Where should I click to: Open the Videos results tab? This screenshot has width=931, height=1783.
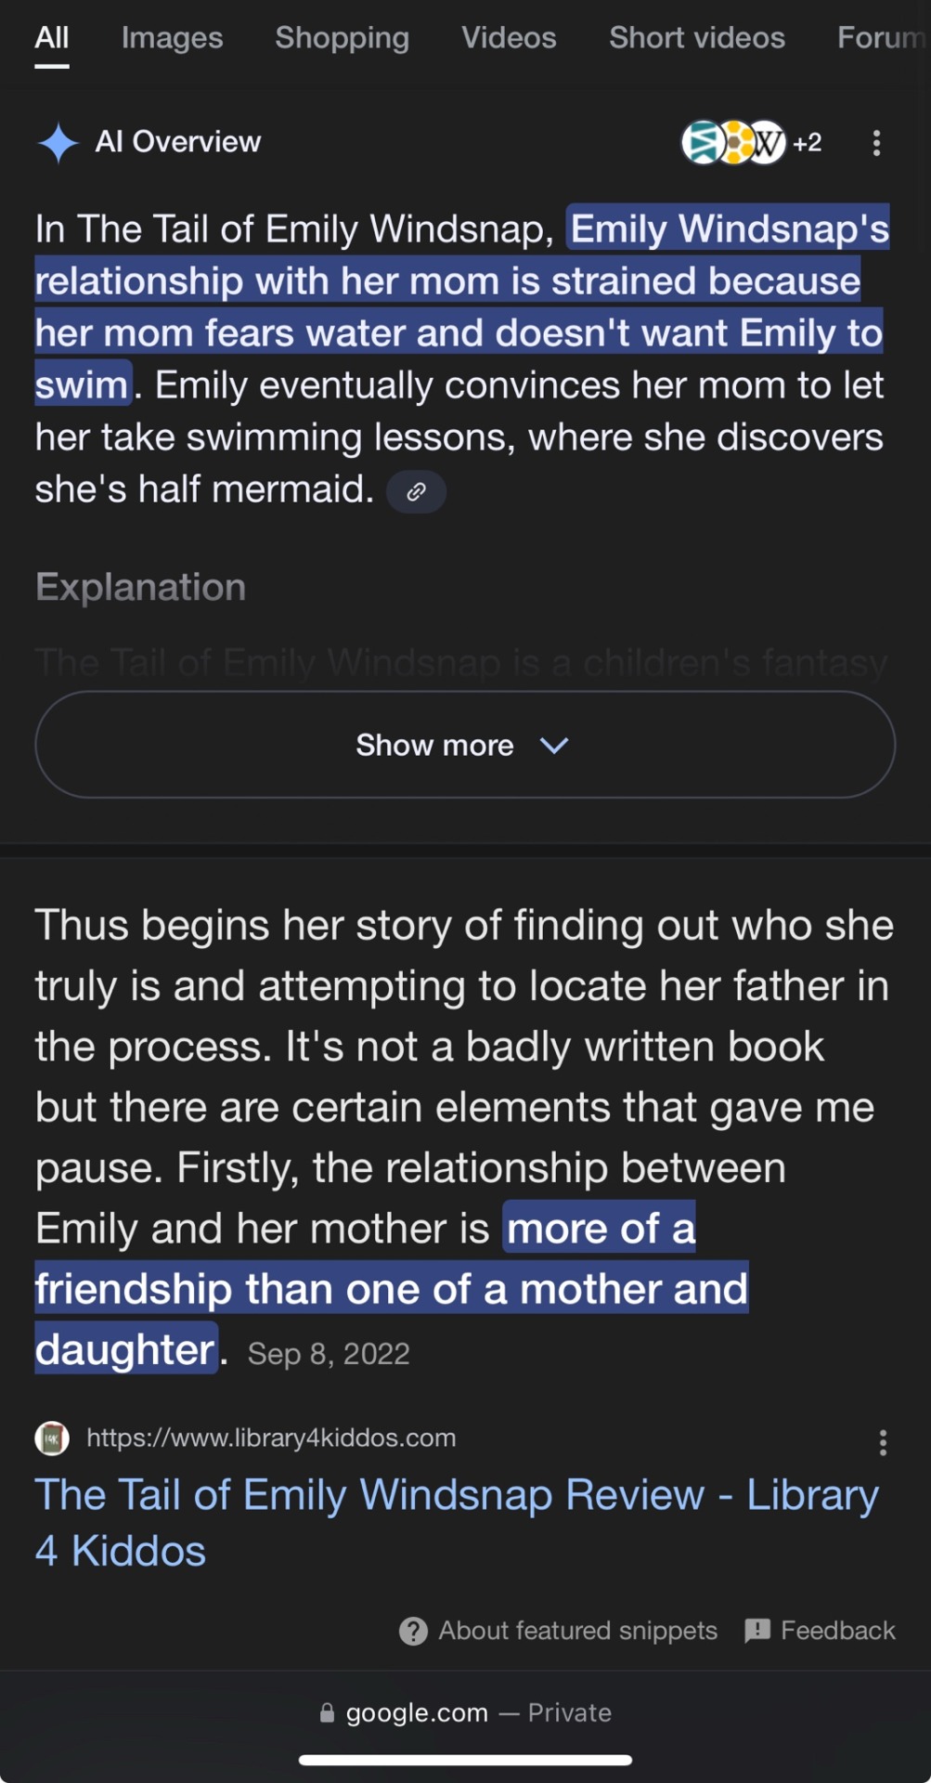point(509,38)
